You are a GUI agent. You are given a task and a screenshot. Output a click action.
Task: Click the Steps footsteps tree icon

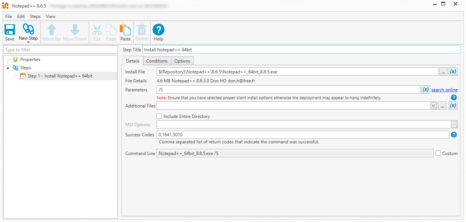[x=15, y=68]
